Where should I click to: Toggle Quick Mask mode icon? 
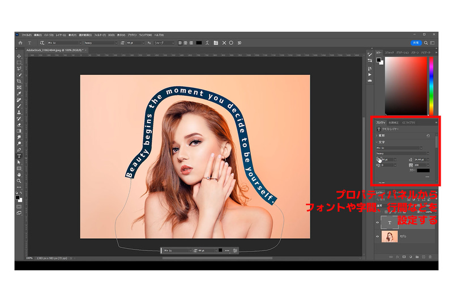(x=19, y=207)
